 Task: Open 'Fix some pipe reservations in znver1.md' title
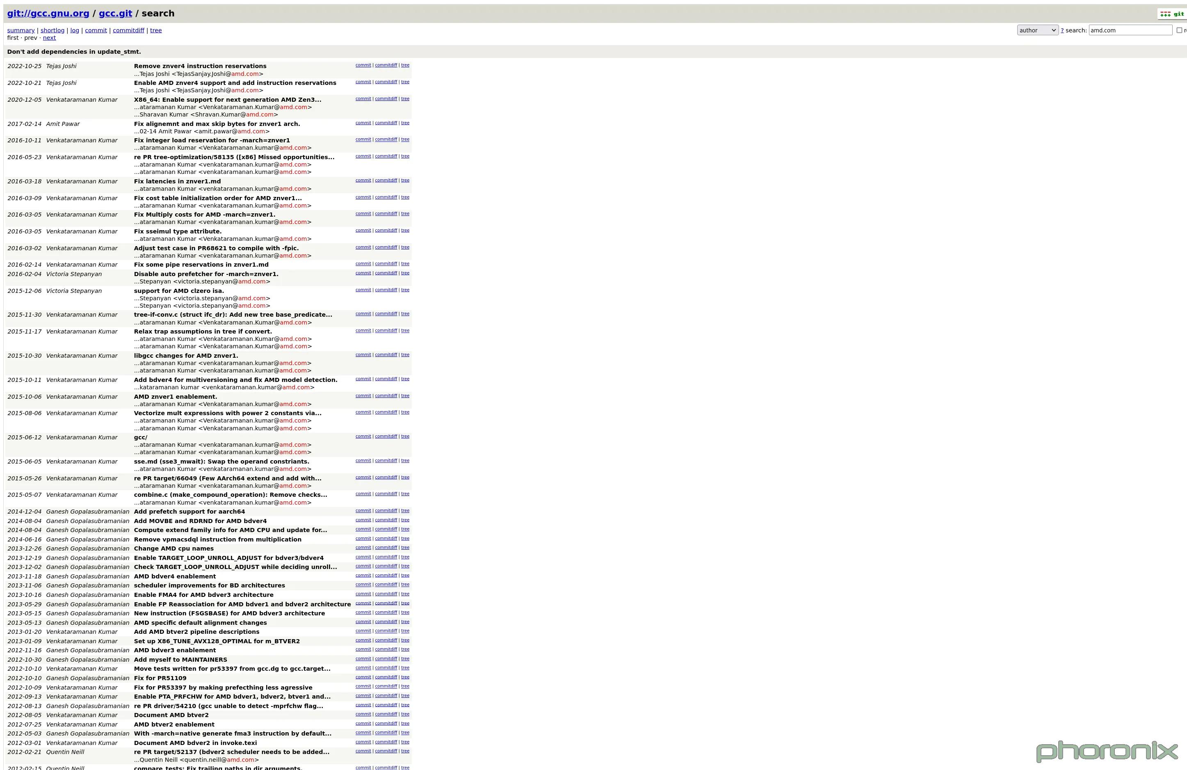tap(201, 265)
